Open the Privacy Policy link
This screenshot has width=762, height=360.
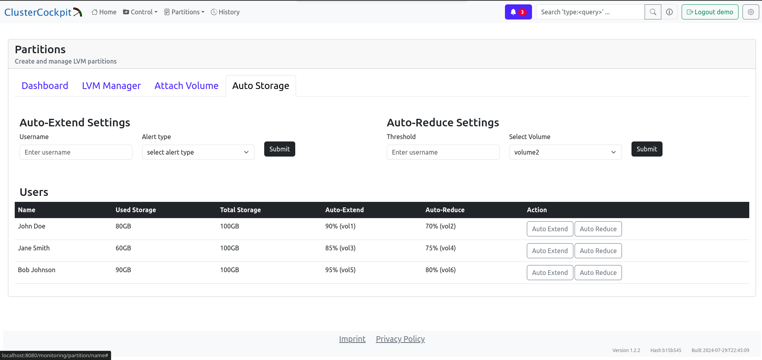pos(400,339)
